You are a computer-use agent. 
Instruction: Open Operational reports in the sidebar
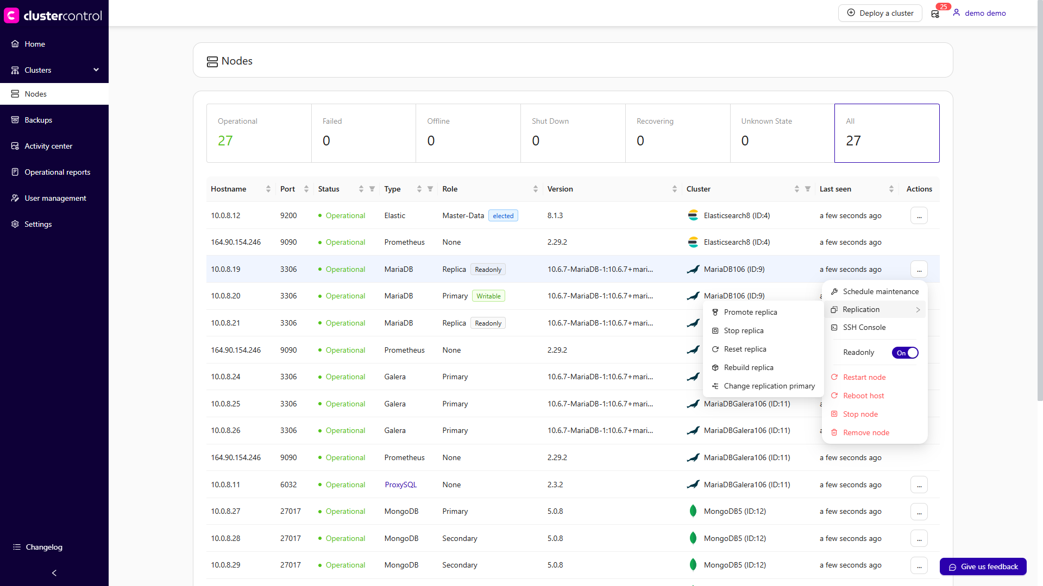(x=57, y=171)
